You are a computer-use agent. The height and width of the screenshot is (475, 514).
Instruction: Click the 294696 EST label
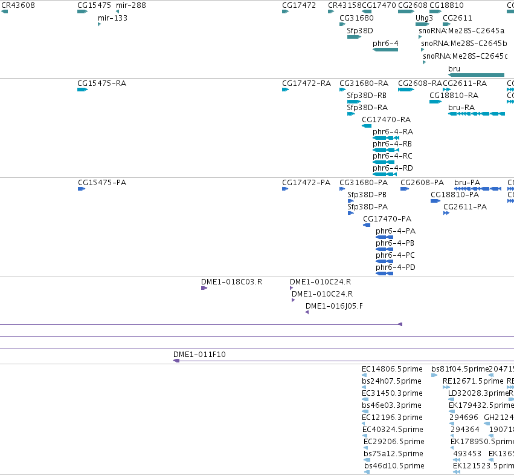(464, 418)
